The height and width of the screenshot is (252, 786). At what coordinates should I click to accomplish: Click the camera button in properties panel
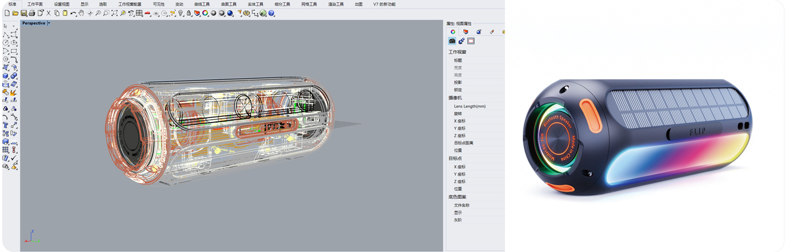[x=452, y=41]
